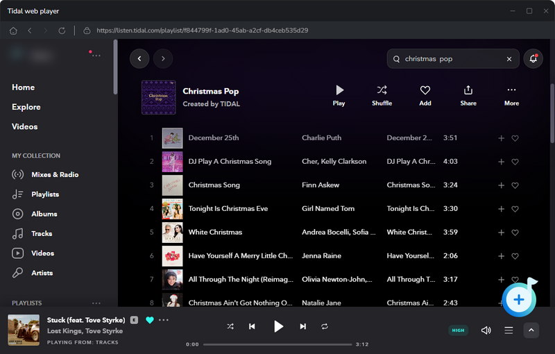Open the play queue list icon
This screenshot has width=555, height=354.
pyautogui.click(x=509, y=330)
